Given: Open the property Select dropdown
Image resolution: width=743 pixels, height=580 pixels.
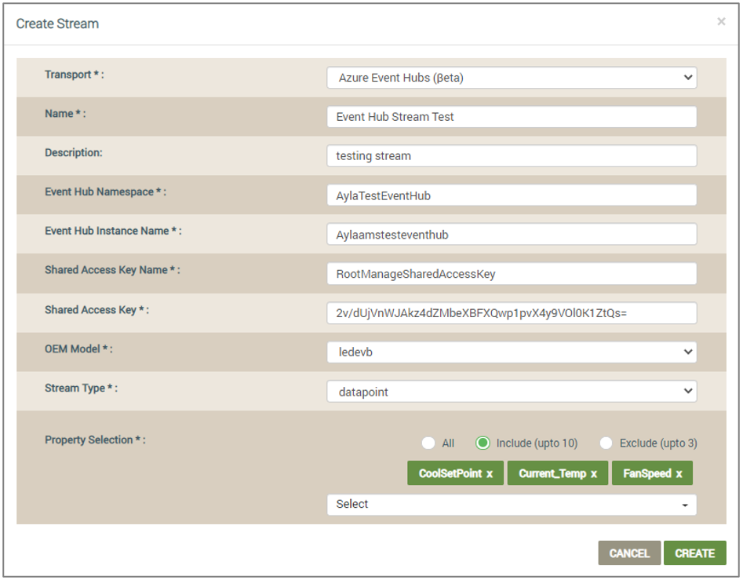Looking at the screenshot, I should (512, 504).
